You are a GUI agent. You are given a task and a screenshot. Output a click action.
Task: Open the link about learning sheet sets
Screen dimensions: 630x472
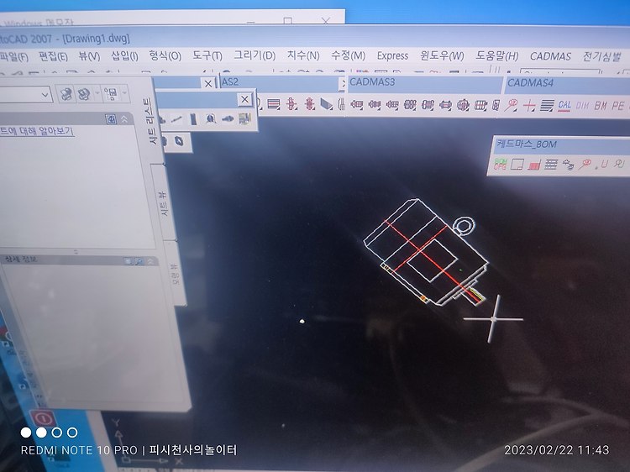pyautogui.click(x=36, y=131)
